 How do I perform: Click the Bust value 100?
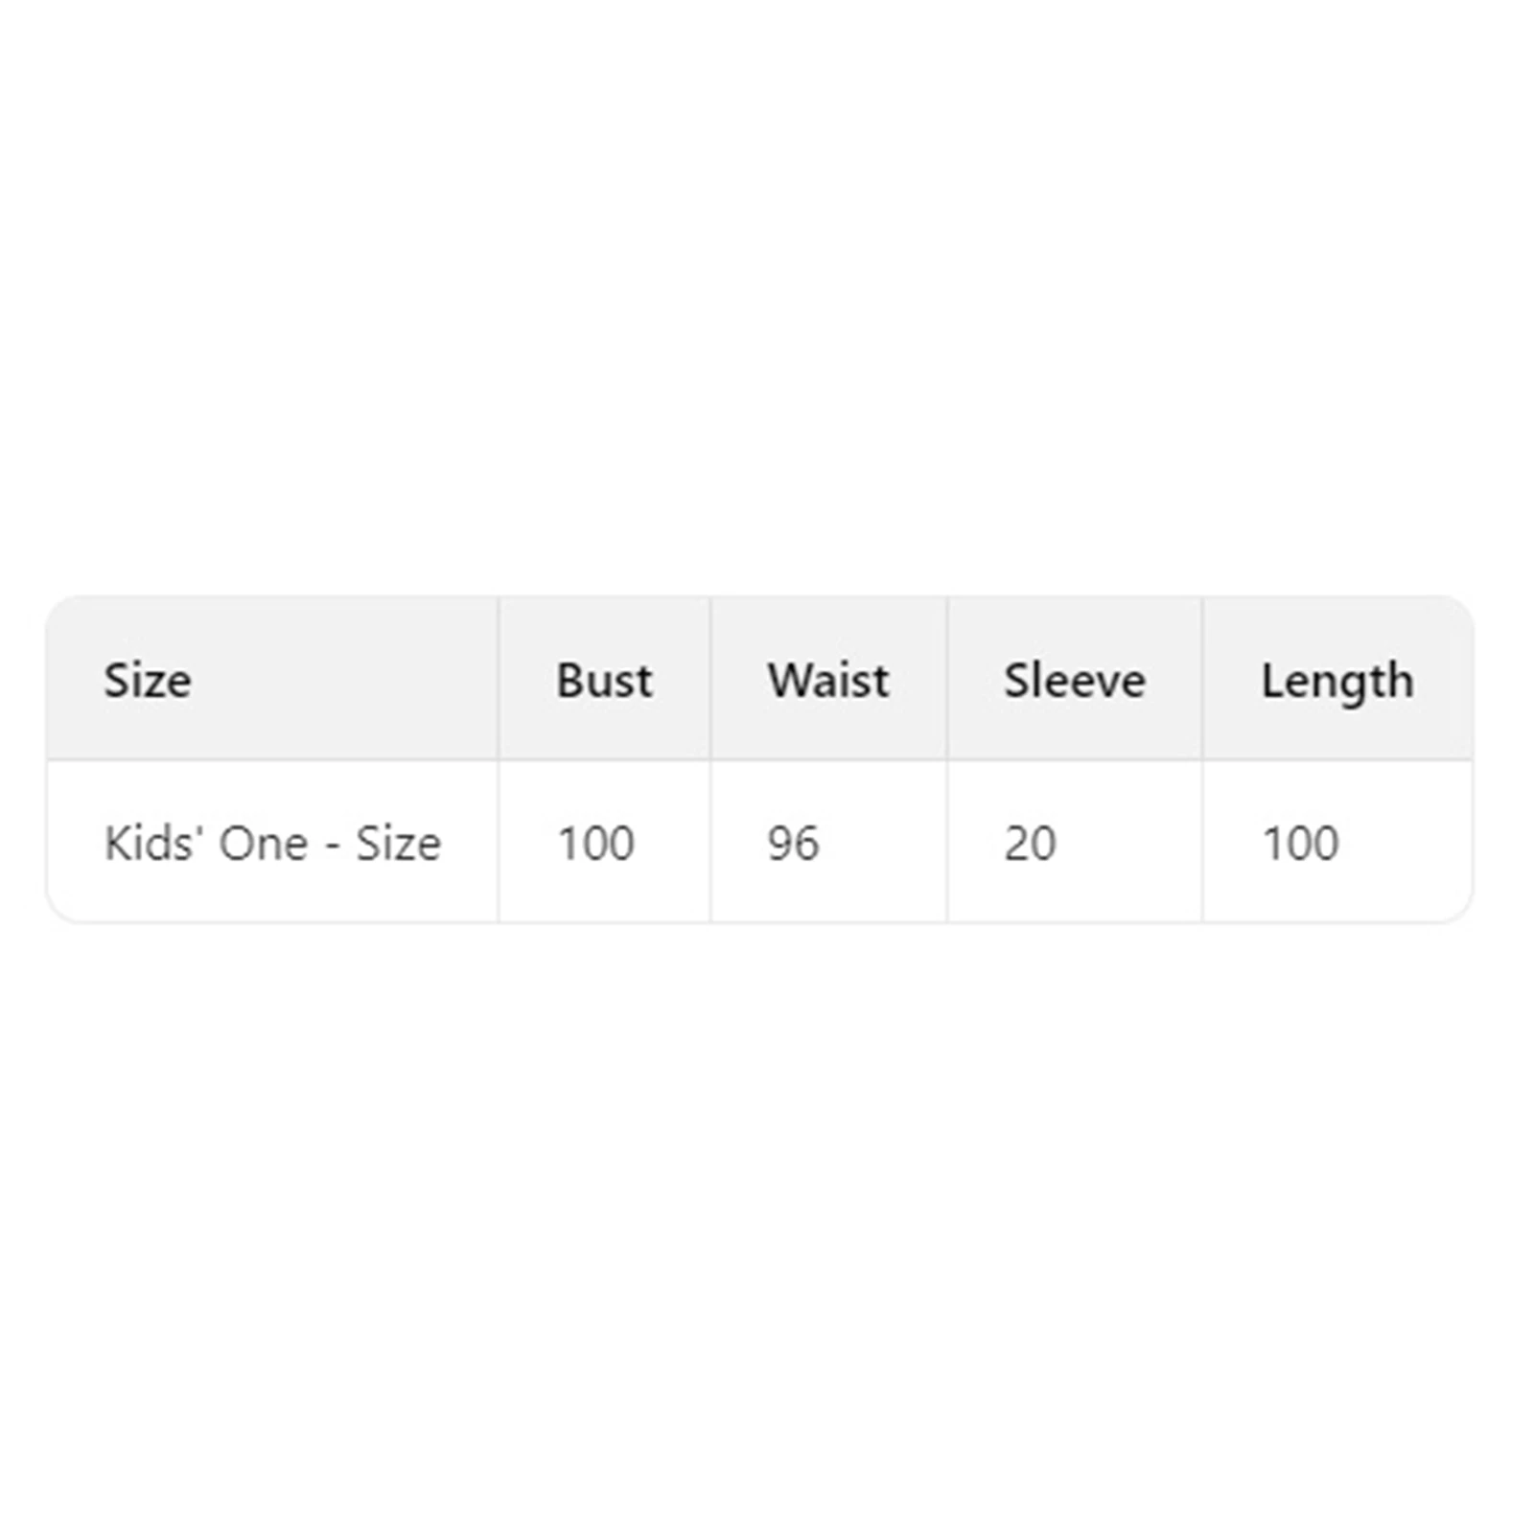click(x=595, y=843)
